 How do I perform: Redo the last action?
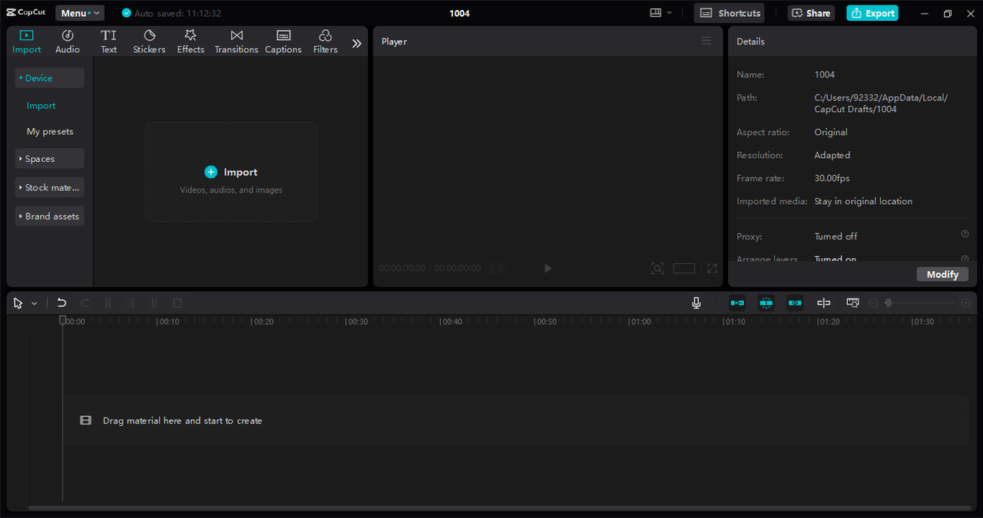(85, 303)
